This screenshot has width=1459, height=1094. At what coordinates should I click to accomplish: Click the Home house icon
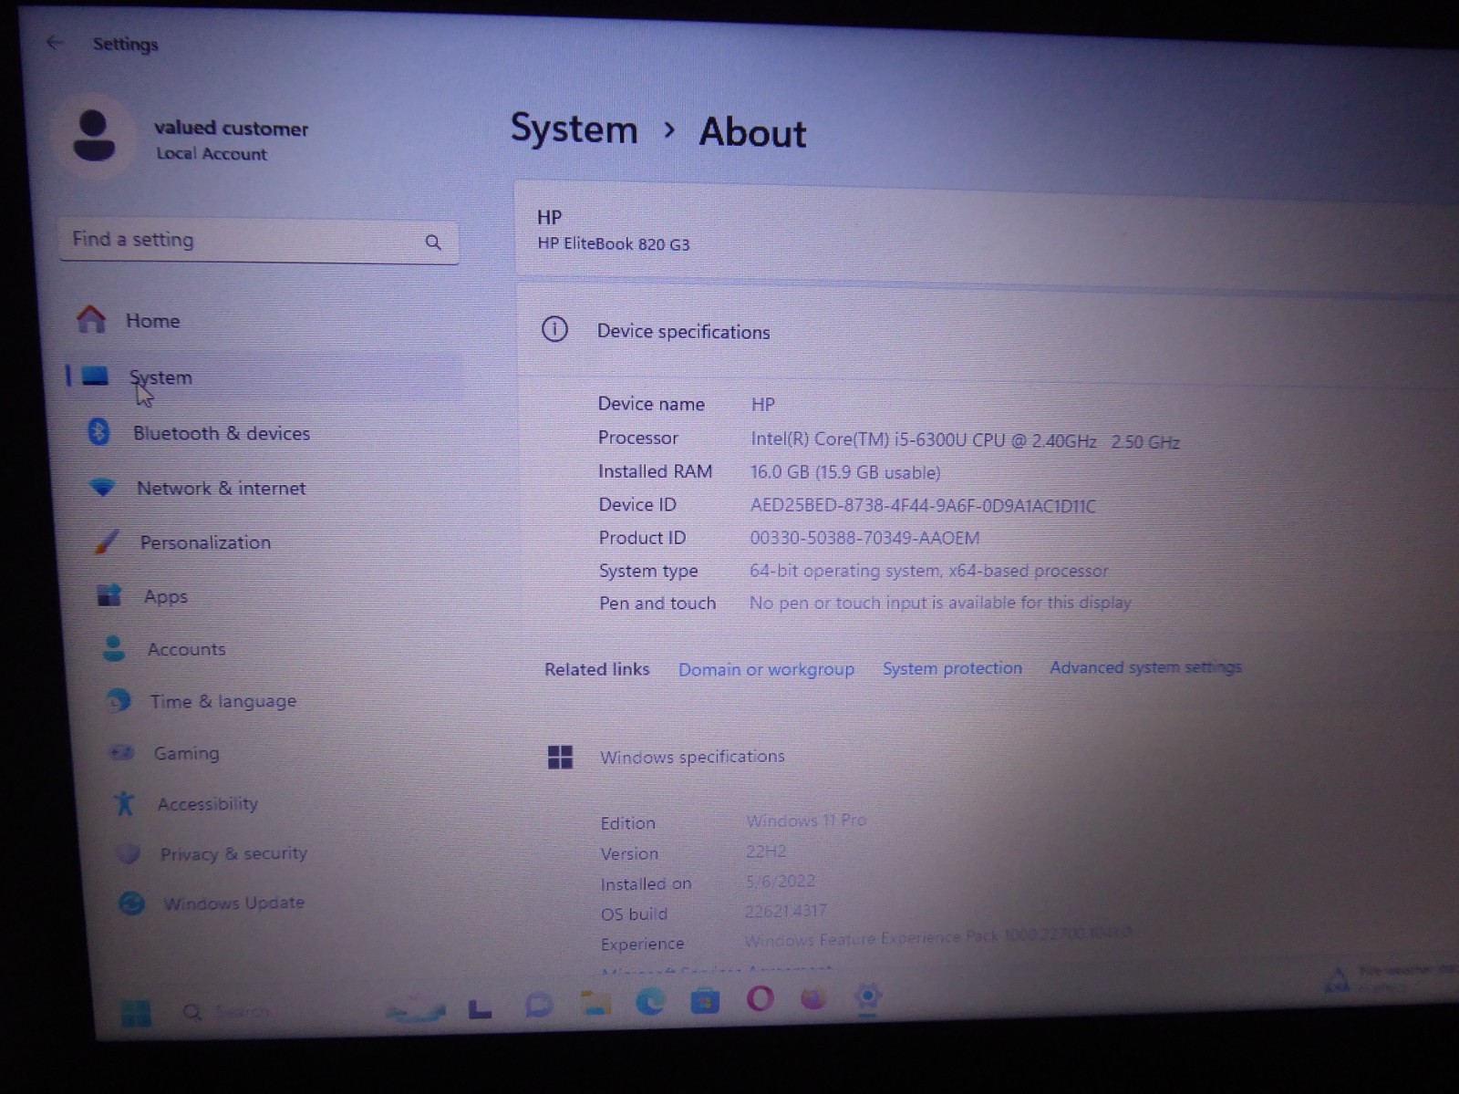pos(91,319)
